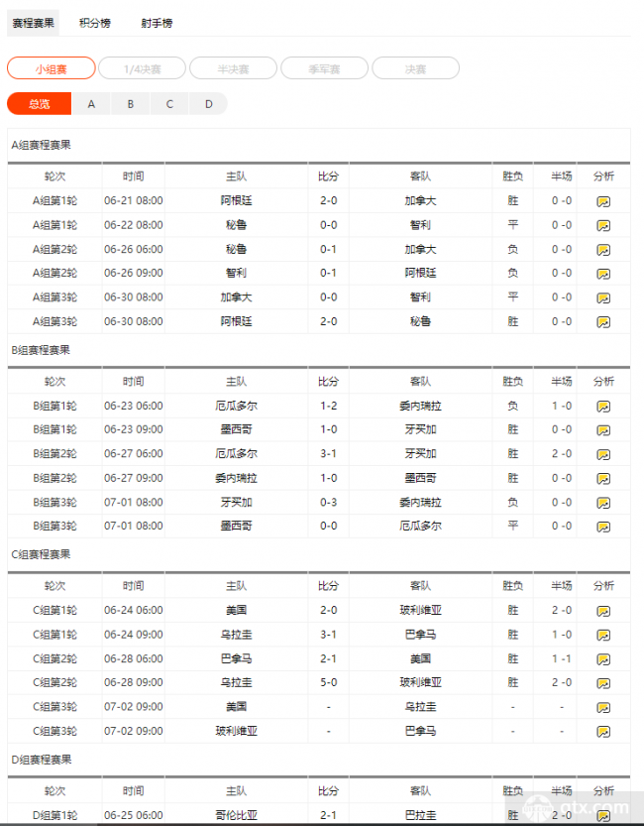Click the C组赛程赛果 section heading
This screenshot has width=644, height=826.
(x=41, y=554)
